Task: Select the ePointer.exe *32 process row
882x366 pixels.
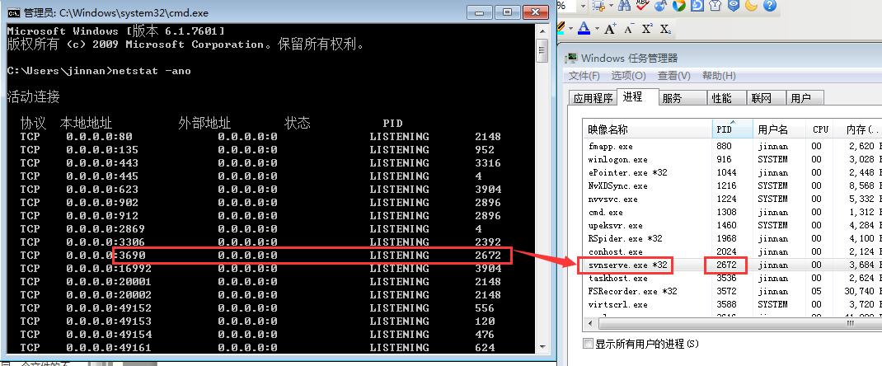Action: [x=732, y=172]
